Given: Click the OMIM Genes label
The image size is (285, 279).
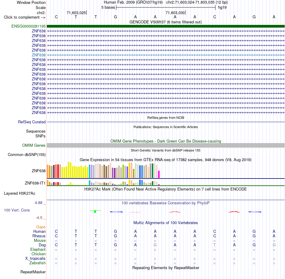Looking at the screenshot, I should tap(34, 145).
